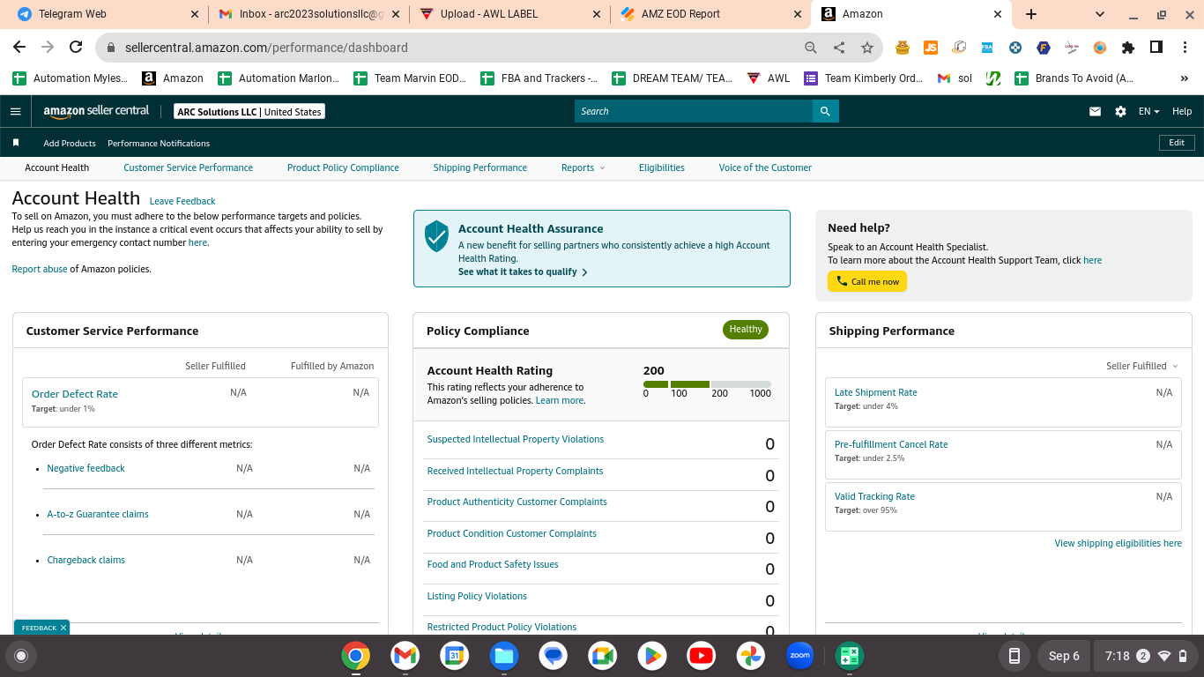
Task: Click the zoom magnifier icon in address bar
Action: click(x=811, y=48)
